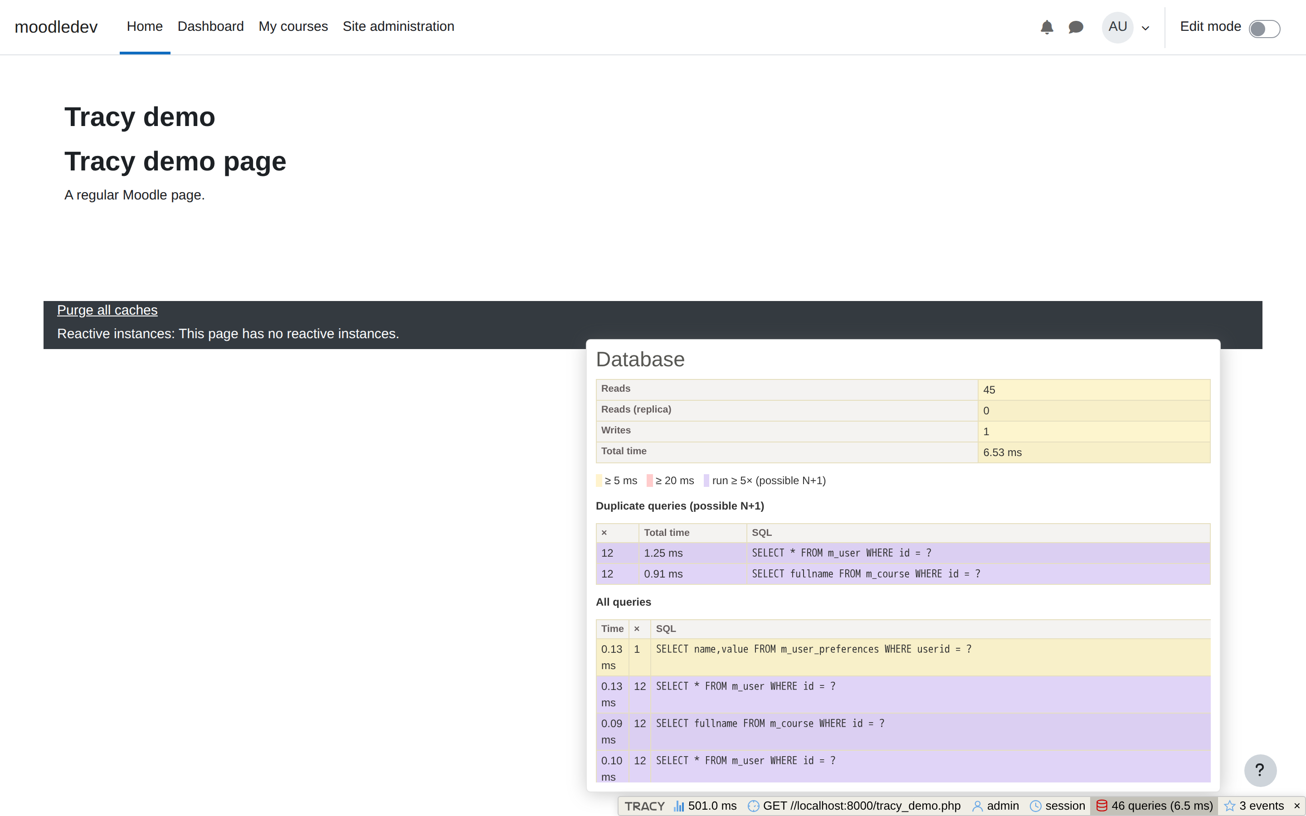Click the 1.25 ms total time cell
This screenshot has width=1306, height=816.
(692, 553)
